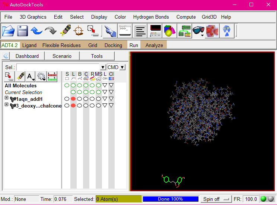The width and height of the screenshot is (277, 205).
Task: Click the colored geometry shapes icon
Action: (170, 31)
